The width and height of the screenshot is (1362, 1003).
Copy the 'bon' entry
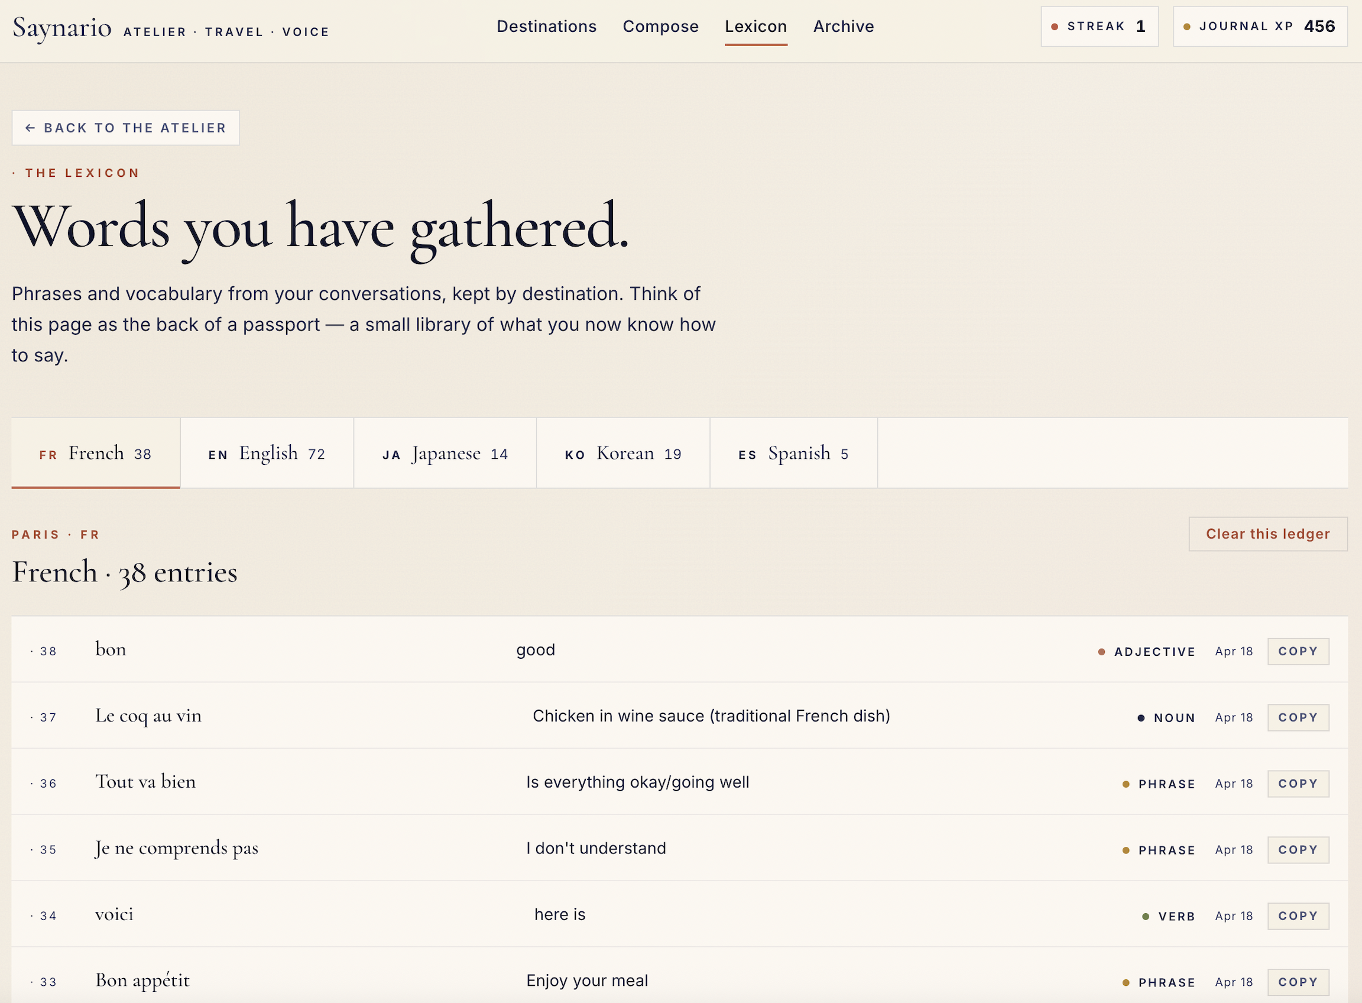1298,652
